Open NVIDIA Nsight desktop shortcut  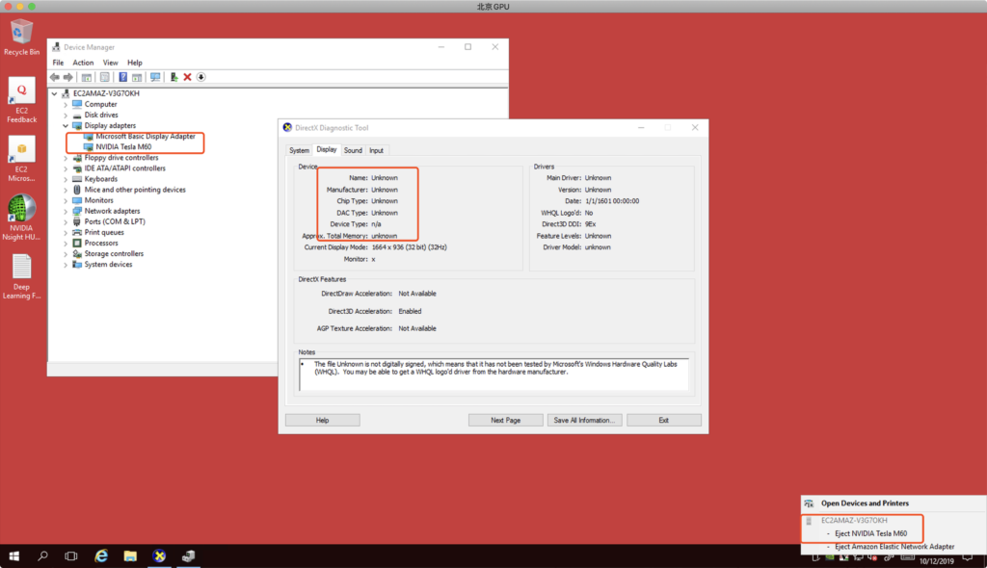pyautogui.click(x=21, y=214)
